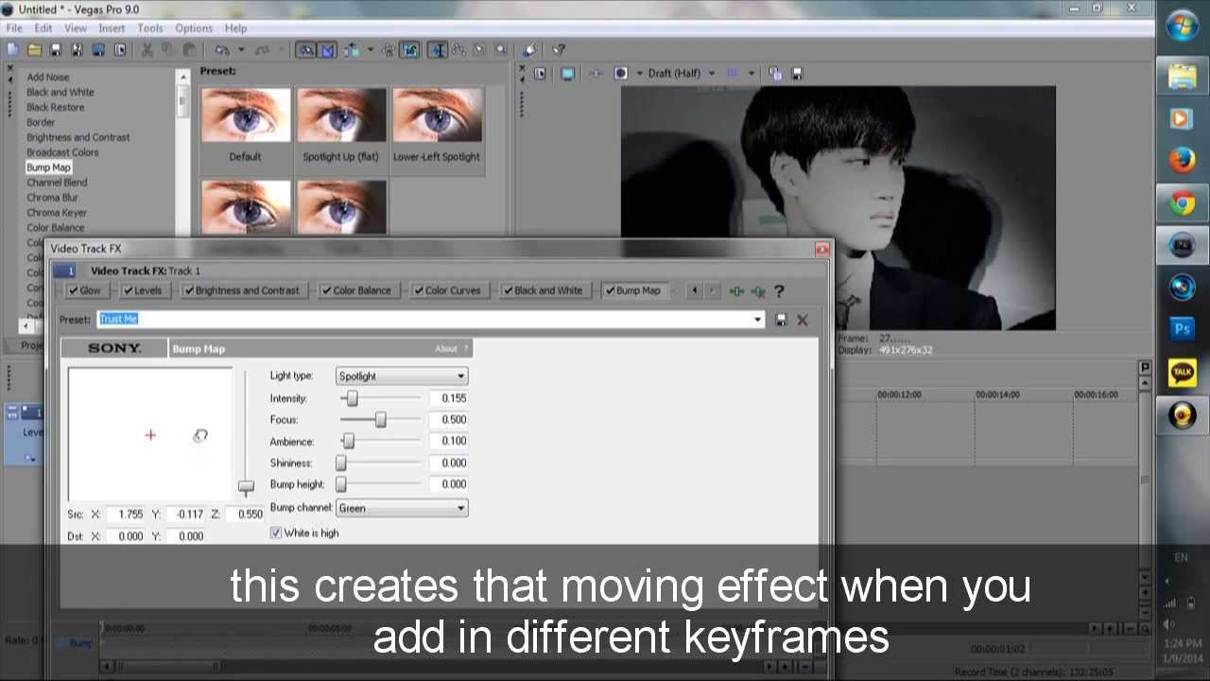
Task: Open a project with folder icon
Action: 34,50
